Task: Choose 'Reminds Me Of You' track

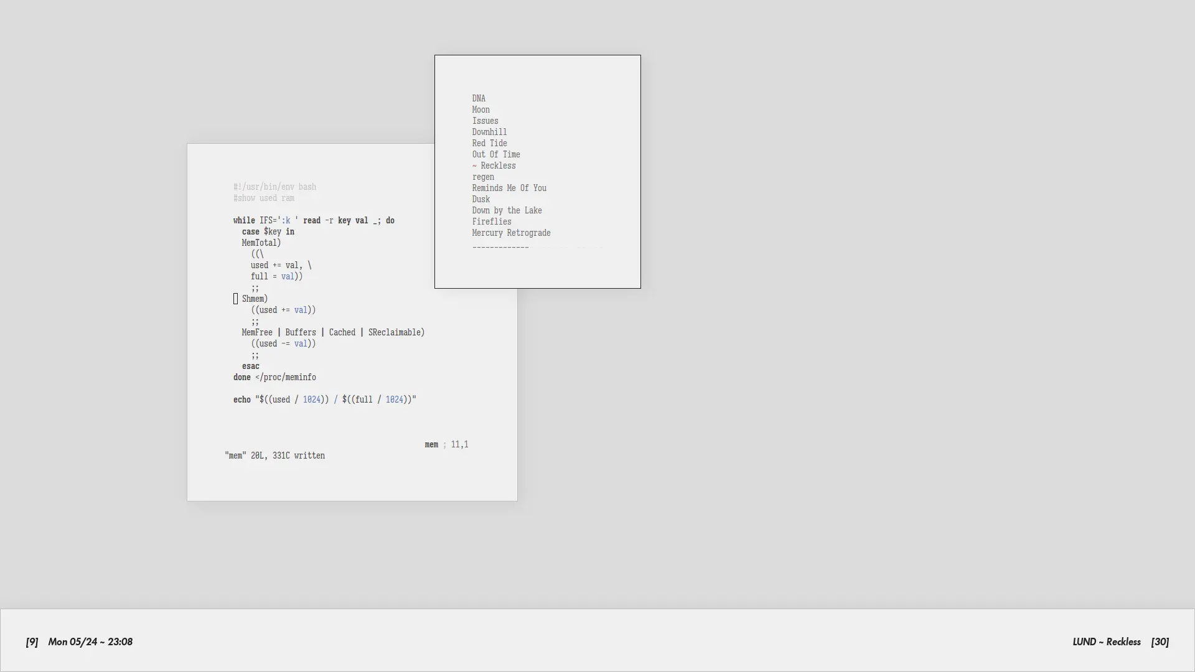Action: [x=509, y=188]
